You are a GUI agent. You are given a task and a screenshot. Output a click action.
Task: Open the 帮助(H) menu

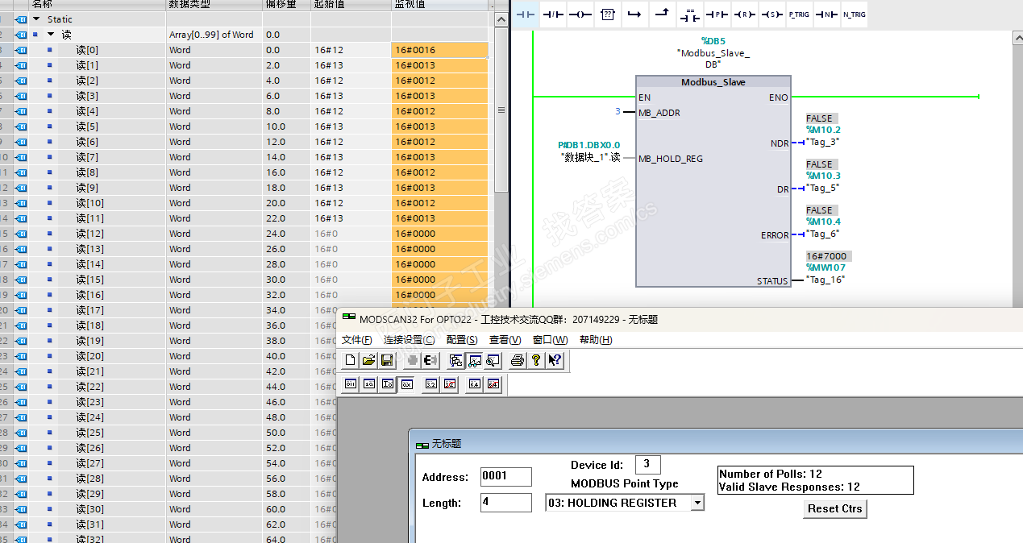[x=596, y=340]
